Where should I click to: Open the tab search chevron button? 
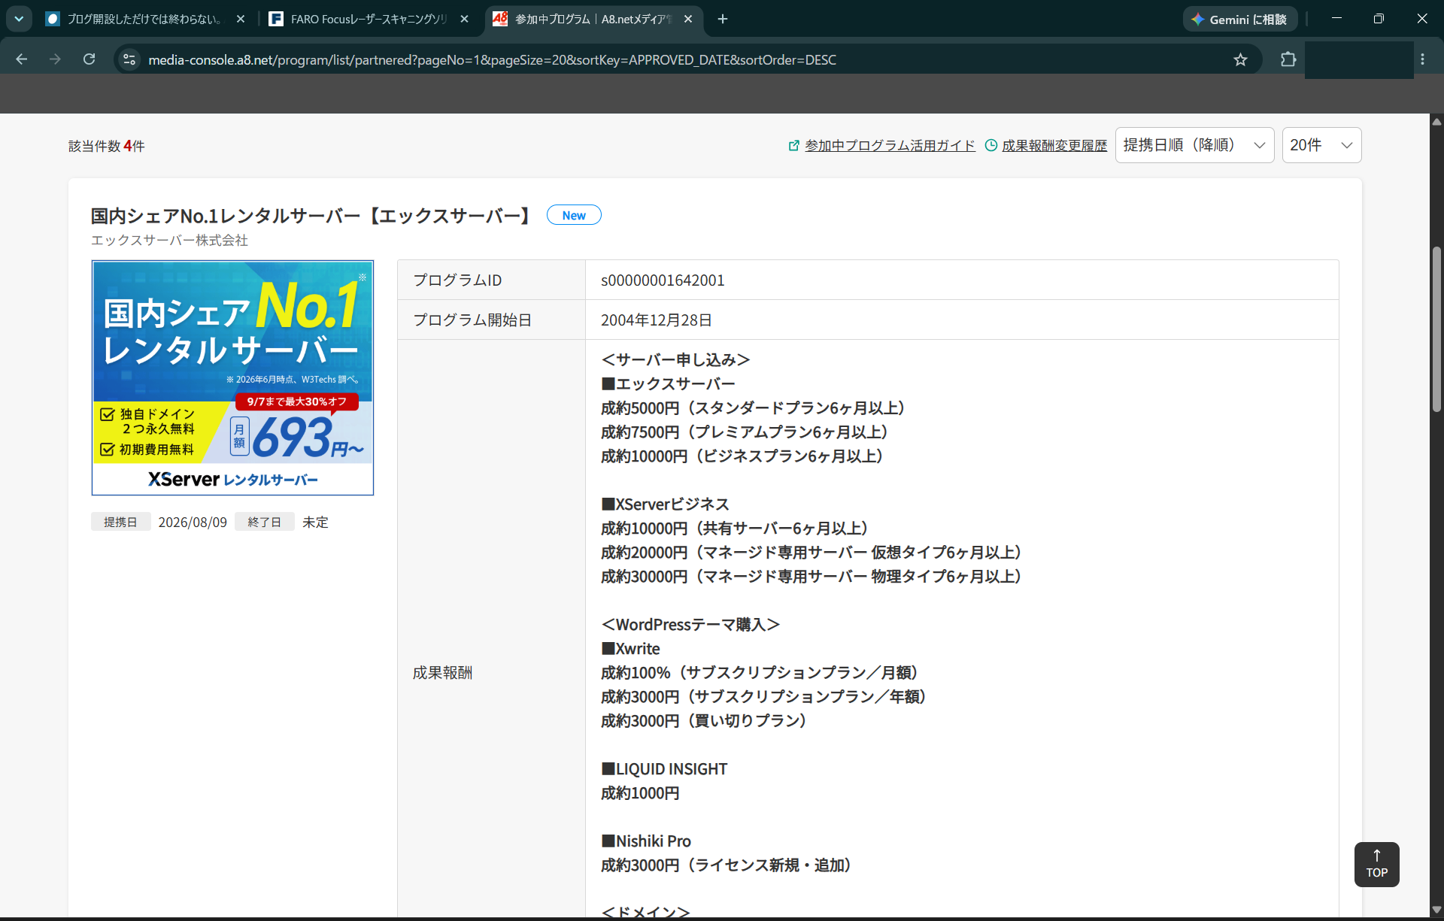point(19,19)
